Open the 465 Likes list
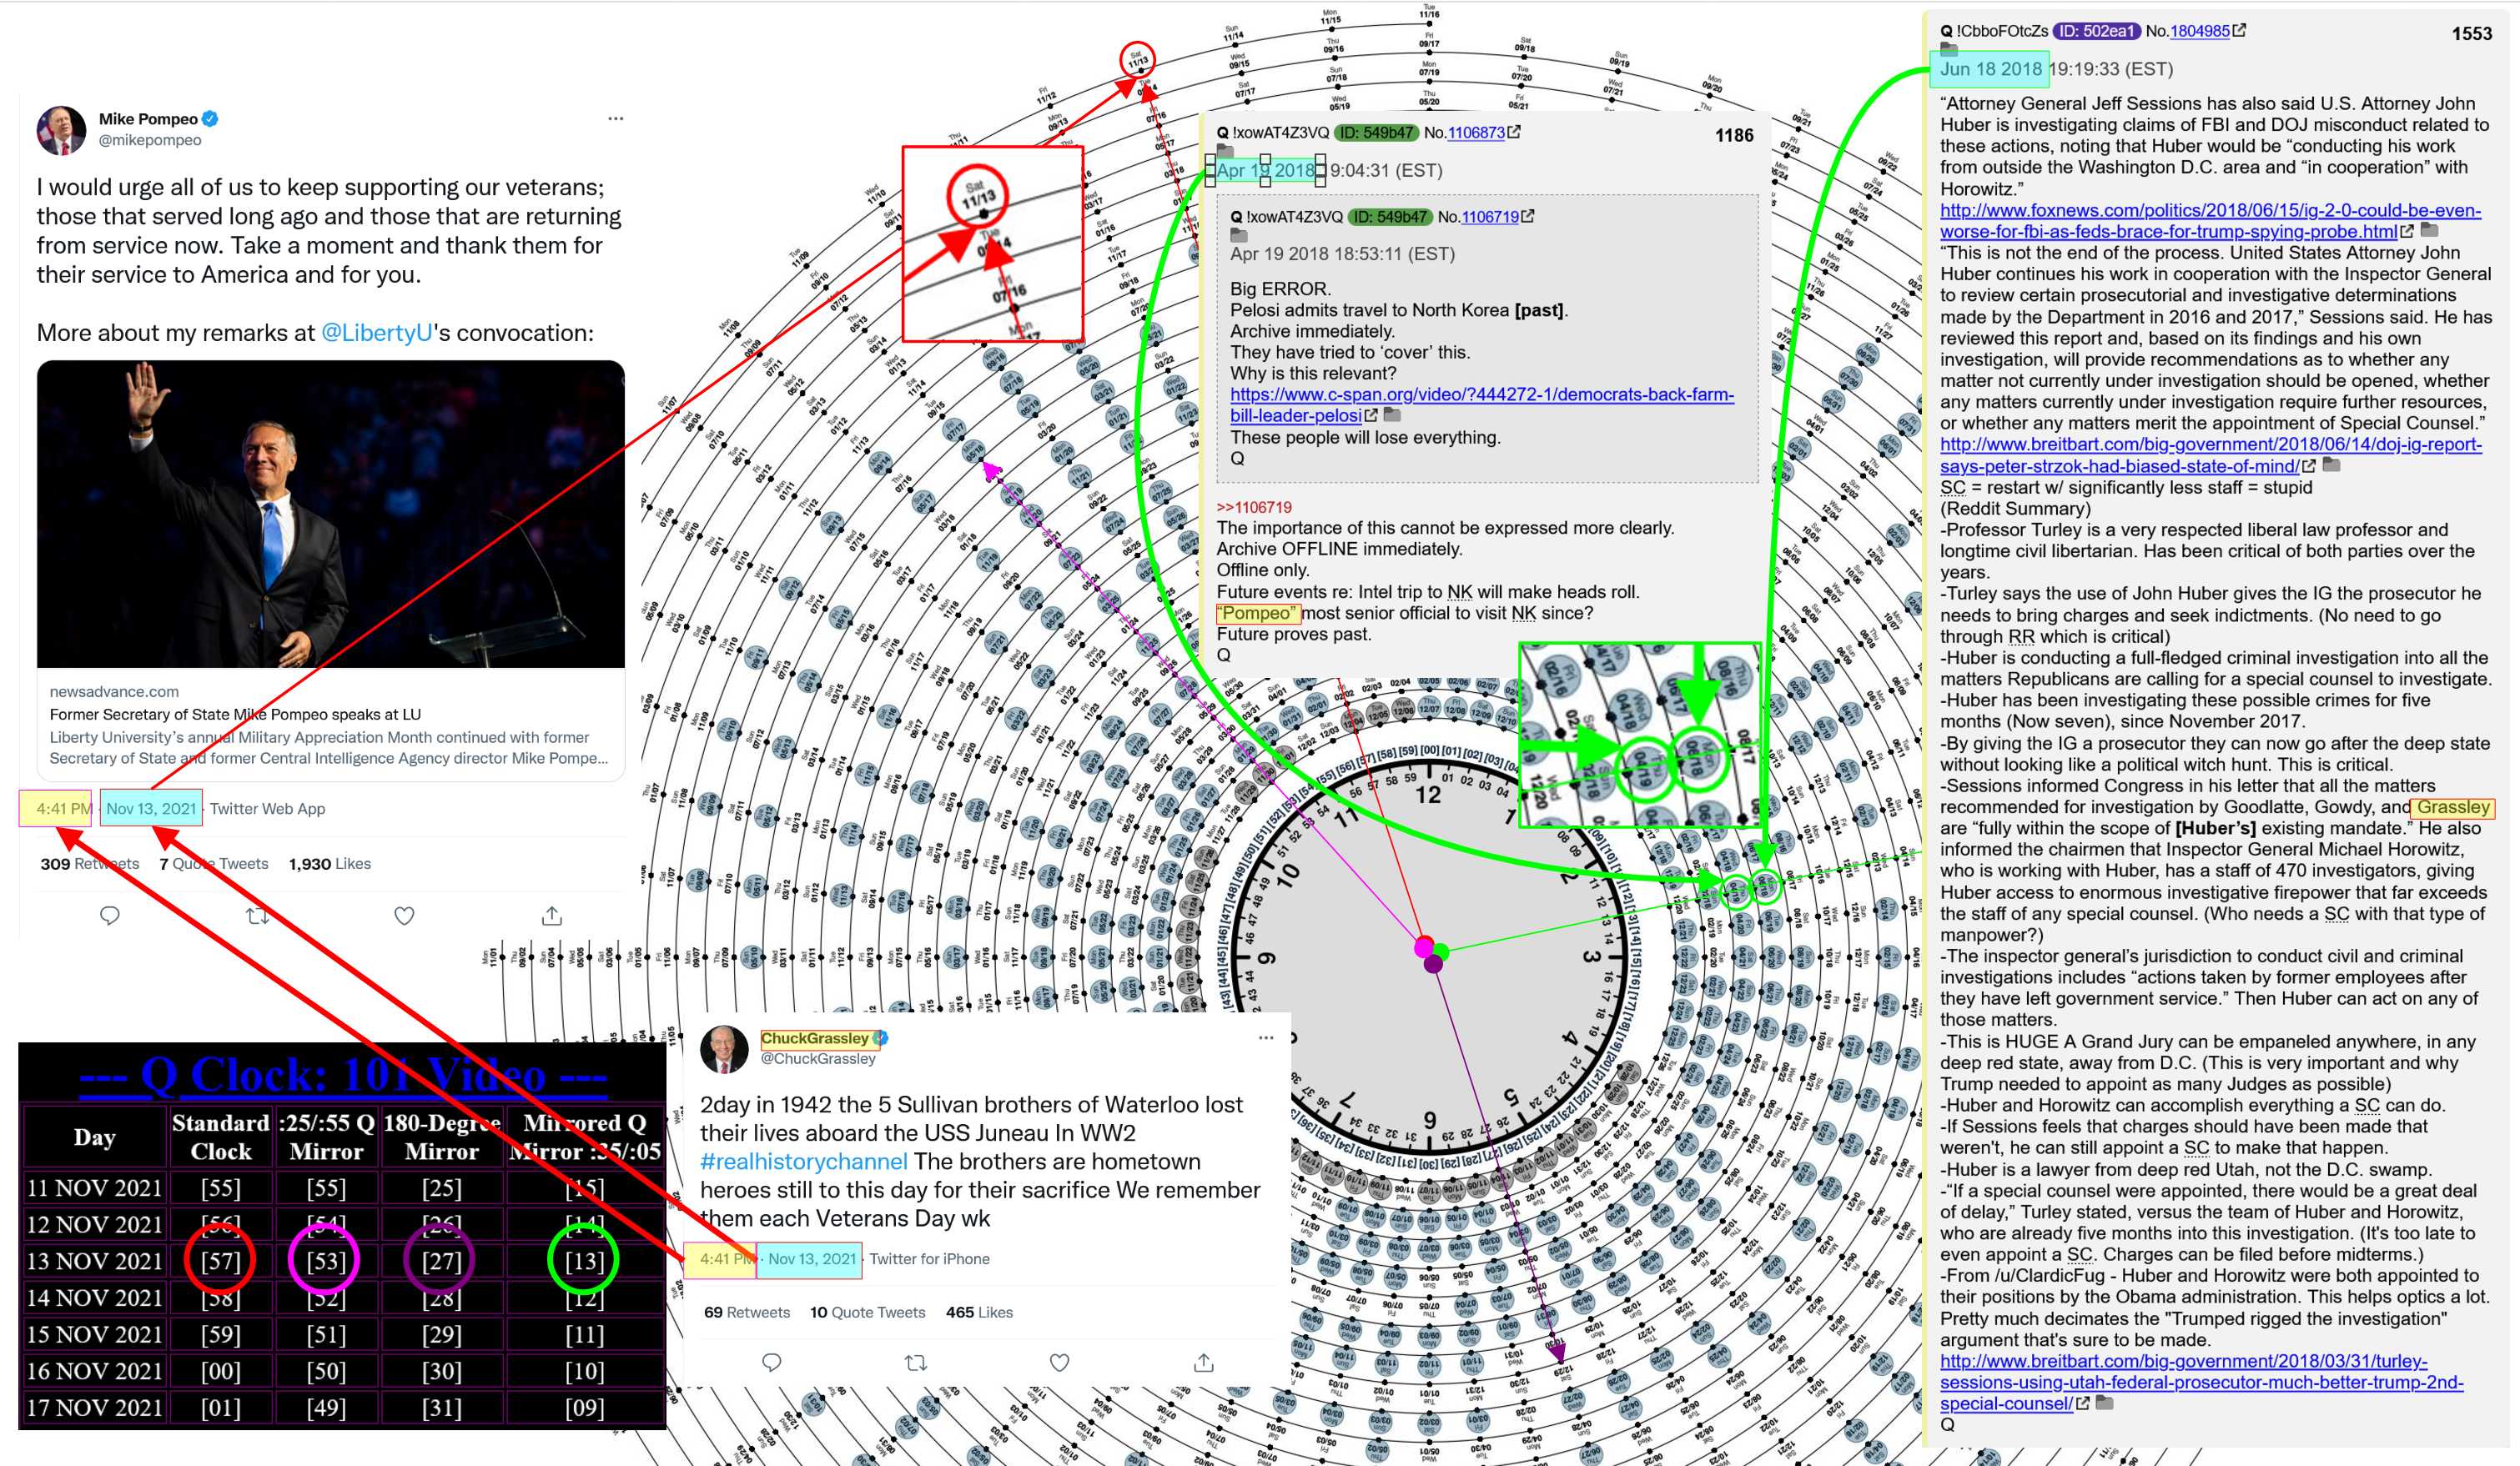Viewport: 2520px width, 1466px height. click(979, 1312)
